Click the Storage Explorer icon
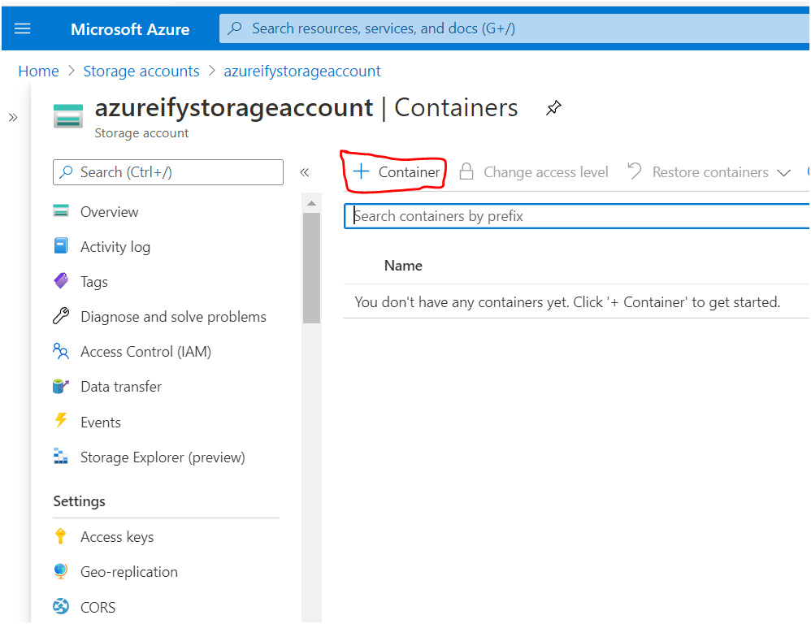811x624 pixels. click(x=61, y=457)
